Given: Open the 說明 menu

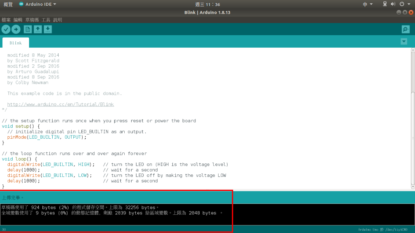Looking at the screenshot, I should pyautogui.click(x=57, y=20).
